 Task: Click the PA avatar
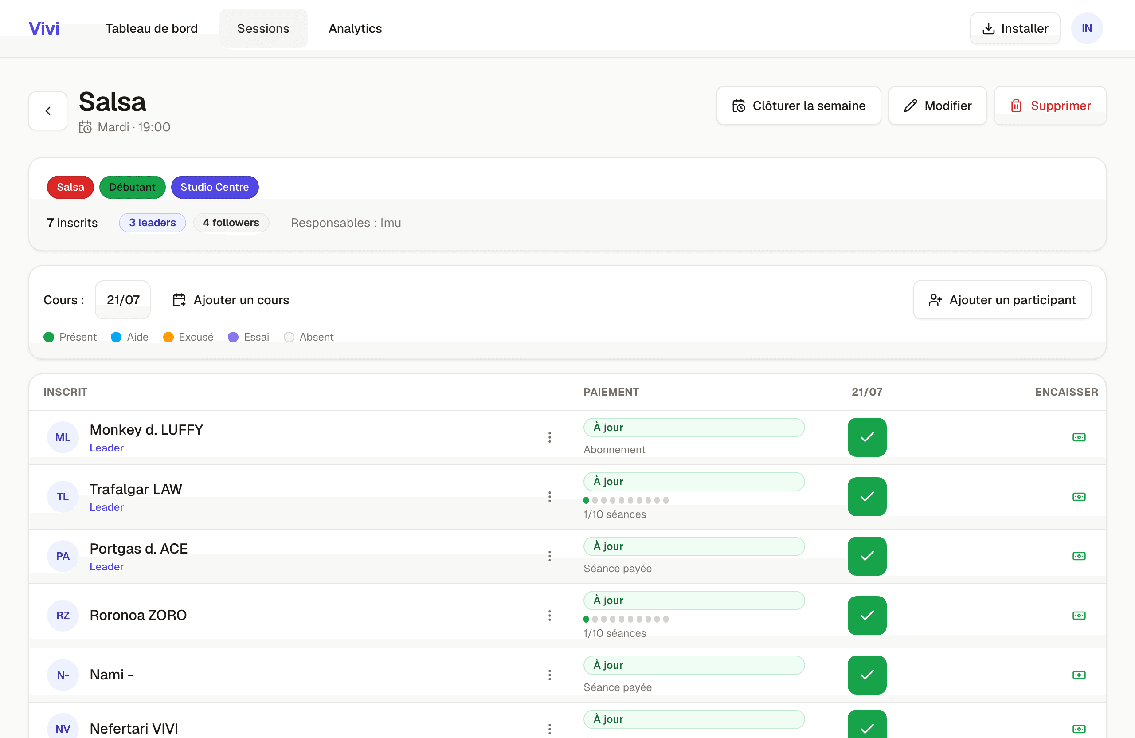click(63, 556)
